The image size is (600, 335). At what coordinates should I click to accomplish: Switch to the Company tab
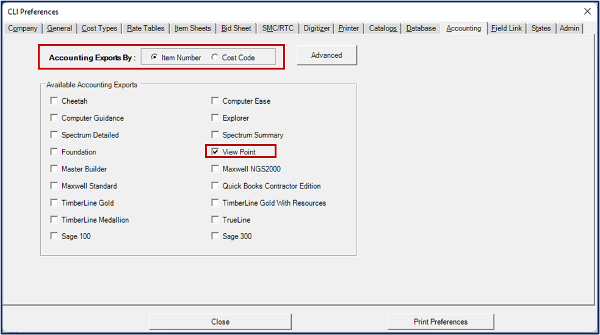click(23, 28)
